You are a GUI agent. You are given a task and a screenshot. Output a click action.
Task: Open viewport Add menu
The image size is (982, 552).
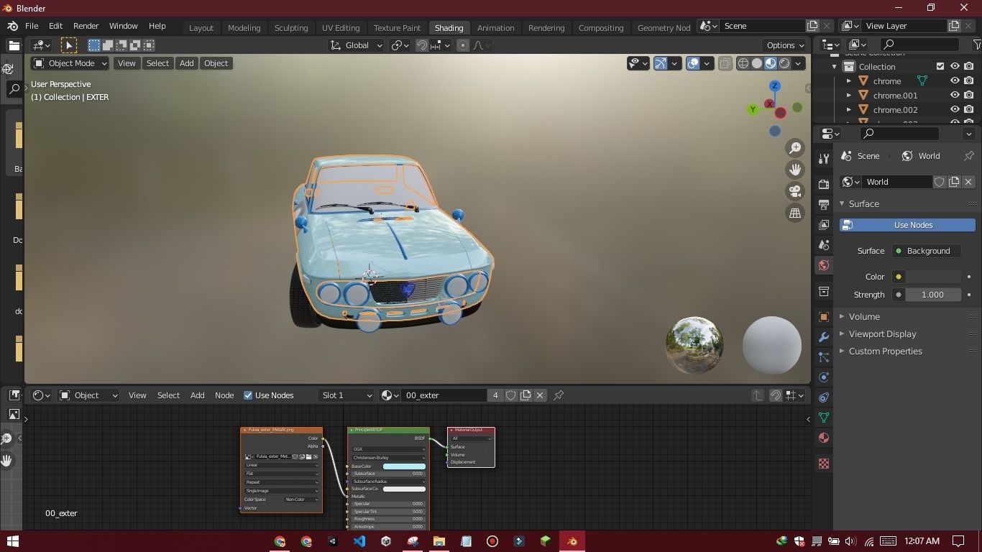pyautogui.click(x=186, y=63)
